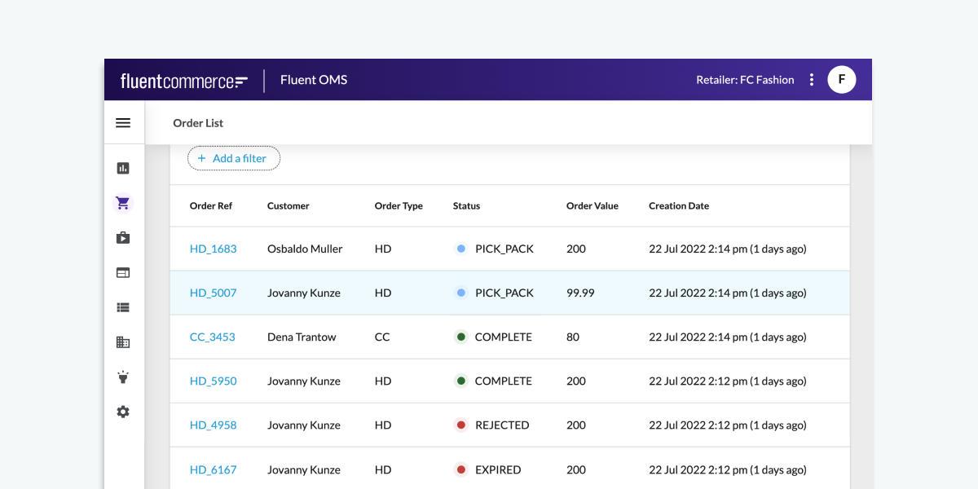Select the inventory list icon
Viewport: 978px width, 489px height.
point(123,307)
